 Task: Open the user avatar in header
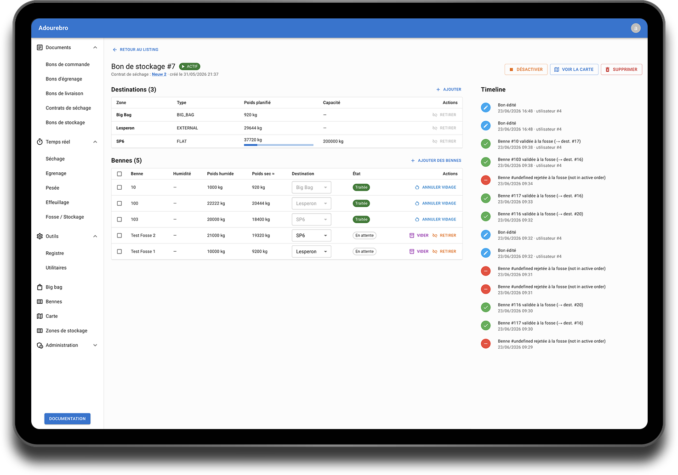tap(636, 28)
